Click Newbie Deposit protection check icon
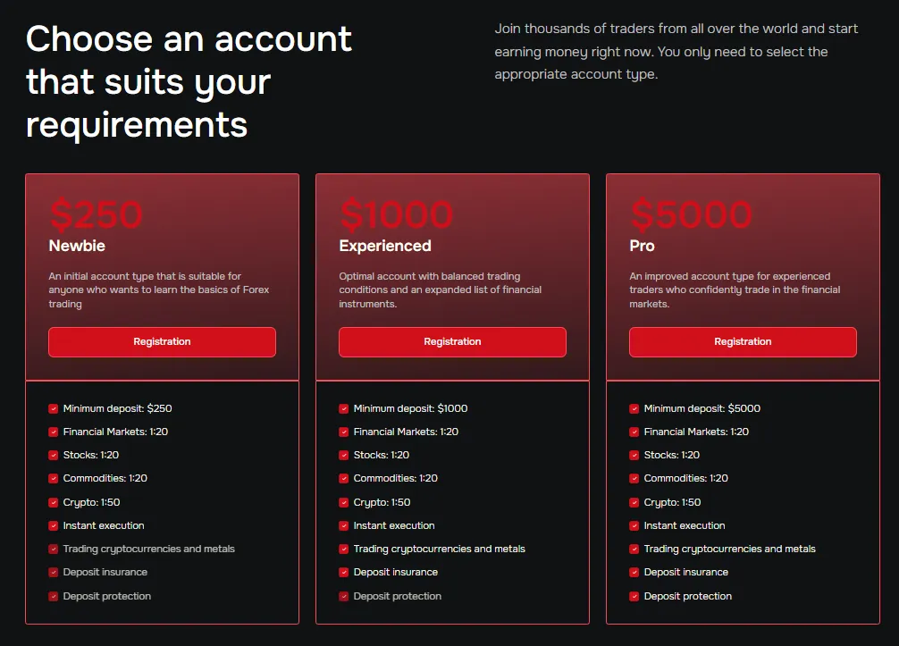This screenshot has width=899, height=646. click(x=54, y=597)
